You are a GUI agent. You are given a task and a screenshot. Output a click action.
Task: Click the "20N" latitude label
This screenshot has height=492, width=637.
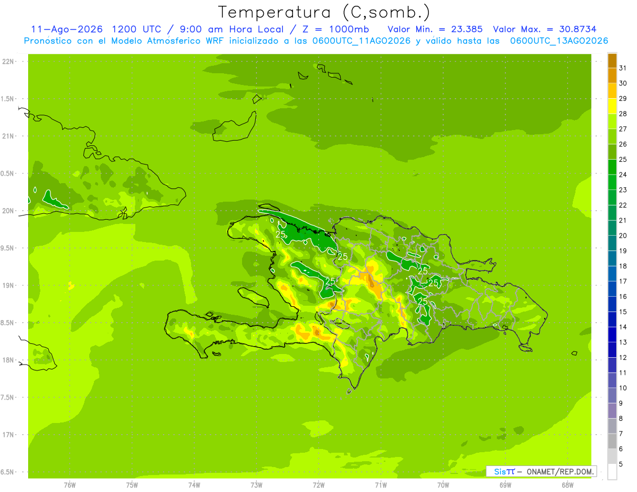pos(8,211)
